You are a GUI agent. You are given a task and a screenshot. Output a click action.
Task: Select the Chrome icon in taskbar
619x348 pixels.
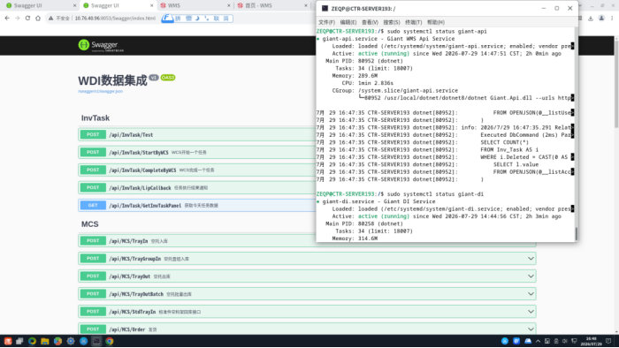[x=110, y=341]
